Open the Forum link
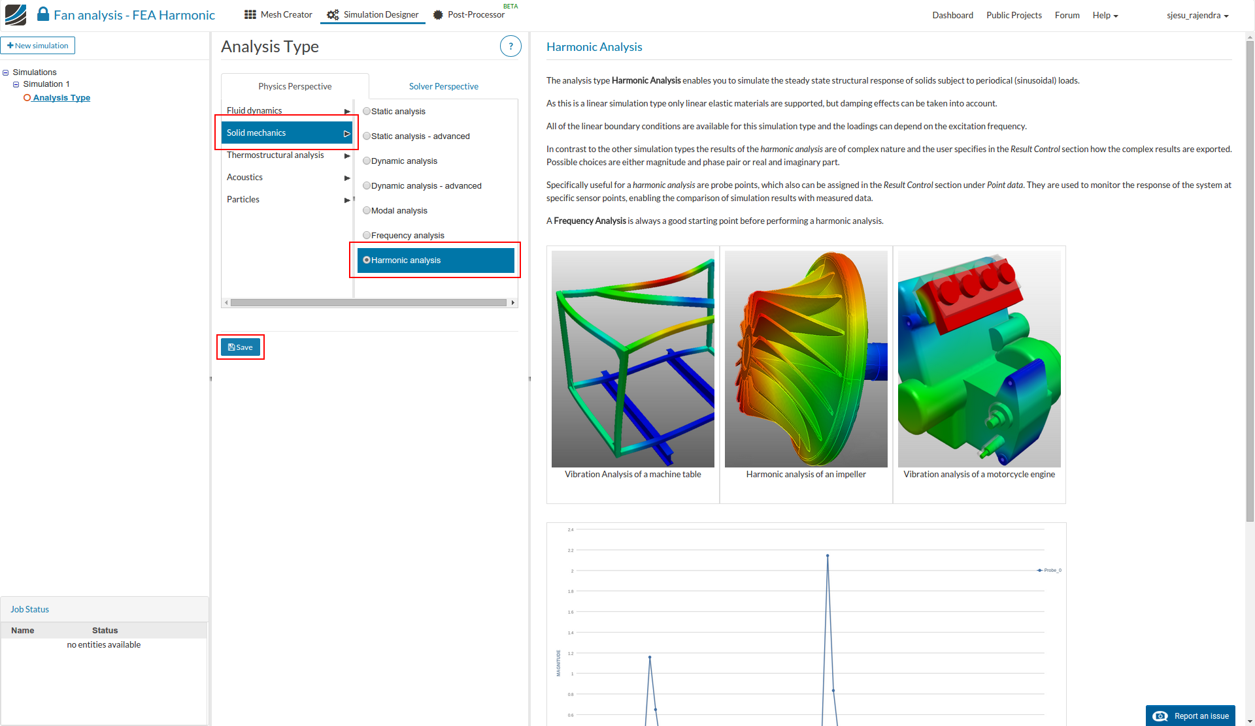Screen dimensions: 1255x726 [x=1067, y=15]
